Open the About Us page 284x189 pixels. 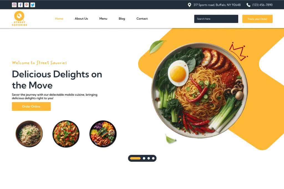pos(81,19)
